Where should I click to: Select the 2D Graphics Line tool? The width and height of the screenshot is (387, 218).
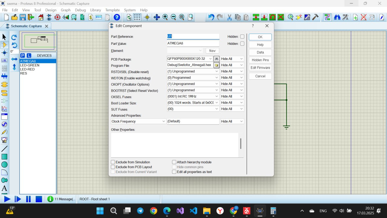pos(4,149)
